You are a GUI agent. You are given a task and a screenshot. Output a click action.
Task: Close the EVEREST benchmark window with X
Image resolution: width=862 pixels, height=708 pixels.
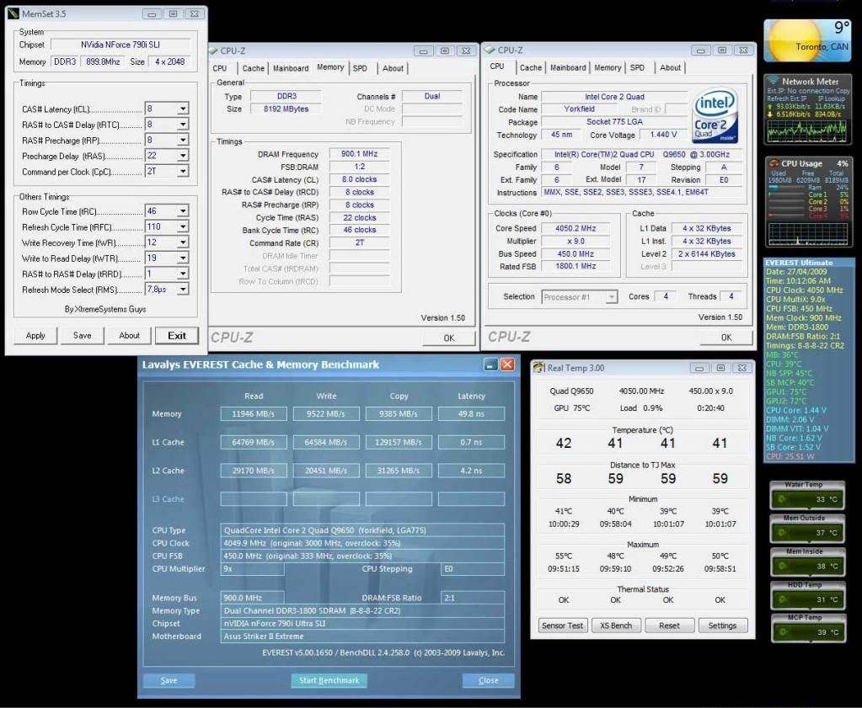coord(507,365)
